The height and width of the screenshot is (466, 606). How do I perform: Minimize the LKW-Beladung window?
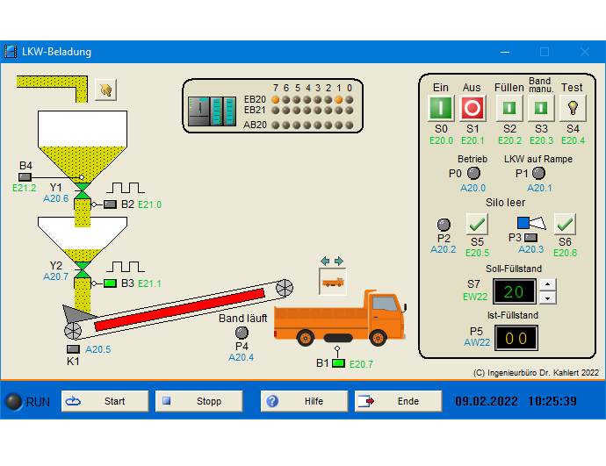coord(505,52)
